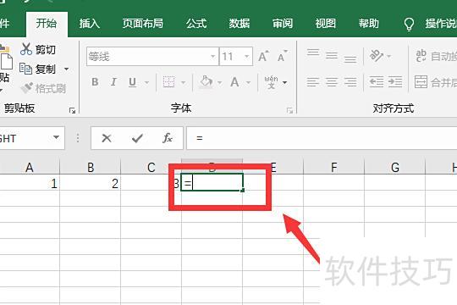Click the wén phonetic guide icon

click(x=271, y=82)
